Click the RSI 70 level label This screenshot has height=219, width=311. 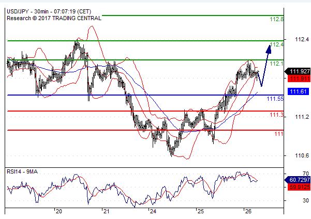point(306,174)
